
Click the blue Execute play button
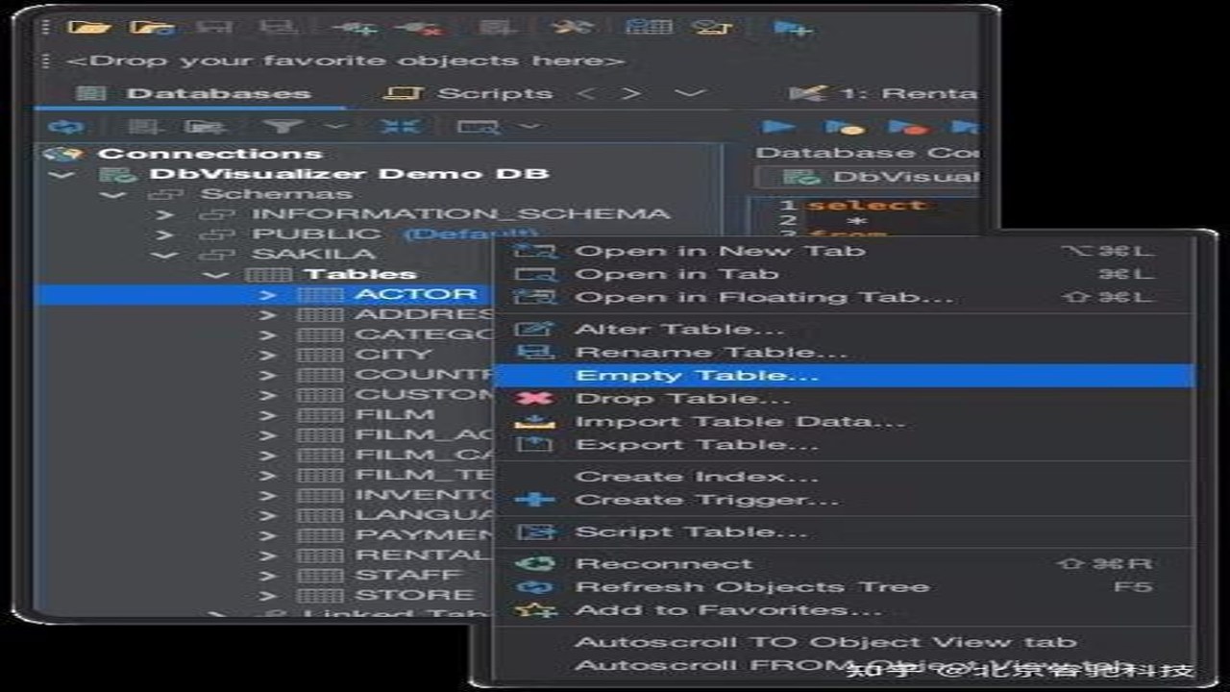[x=777, y=126]
